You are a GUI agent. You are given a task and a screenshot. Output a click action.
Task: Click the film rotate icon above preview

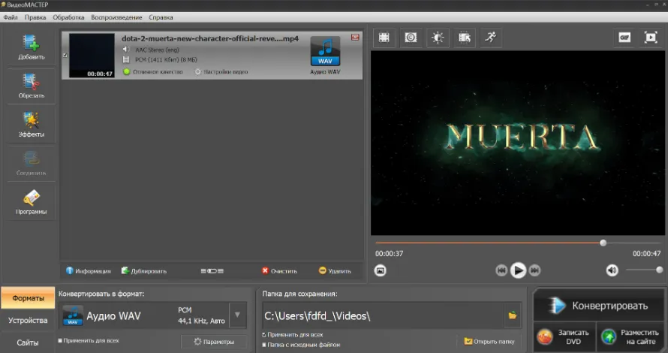[x=465, y=38]
